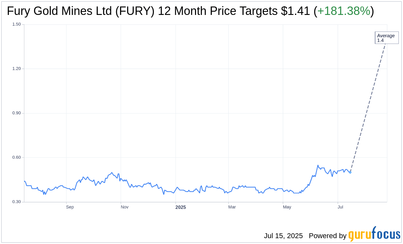Click the +181.38% percentage in title
The image size is (403, 244).
tap(344, 11)
